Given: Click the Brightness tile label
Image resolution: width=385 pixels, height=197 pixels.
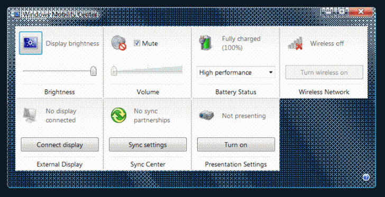Looking at the screenshot, I should tap(59, 92).
